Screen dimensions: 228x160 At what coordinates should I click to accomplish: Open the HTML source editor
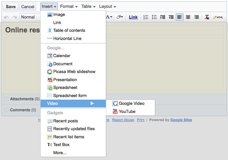click(x=218, y=17)
